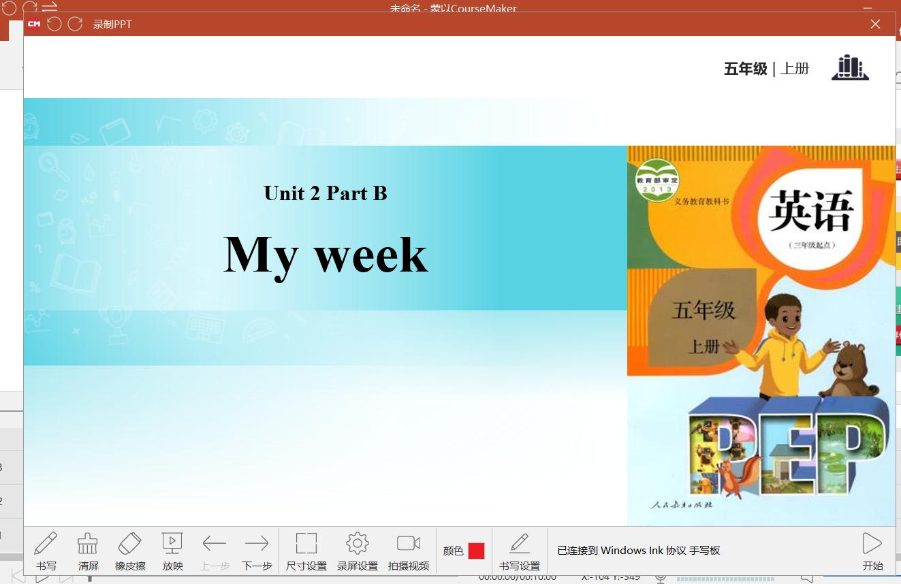Select the 橡皮擦 eraser tool
Image resolution: width=901 pixels, height=584 pixels.
coord(130,551)
